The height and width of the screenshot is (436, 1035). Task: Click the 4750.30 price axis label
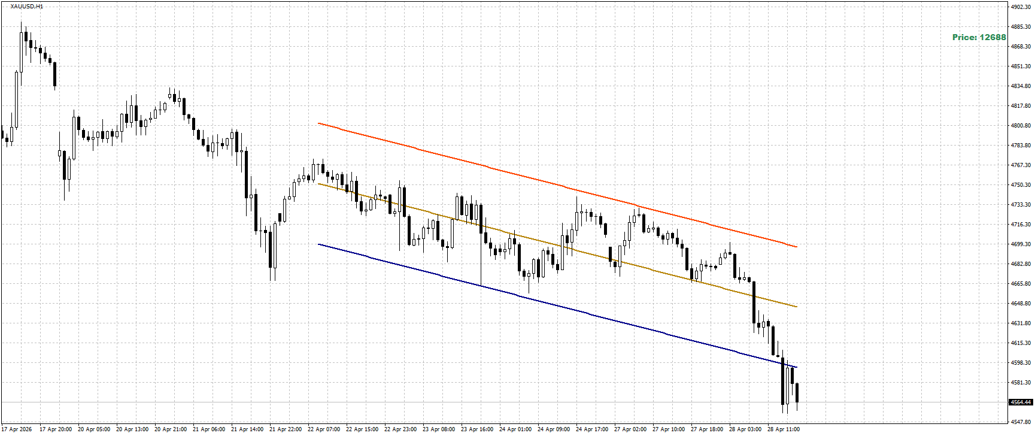point(1021,185)
